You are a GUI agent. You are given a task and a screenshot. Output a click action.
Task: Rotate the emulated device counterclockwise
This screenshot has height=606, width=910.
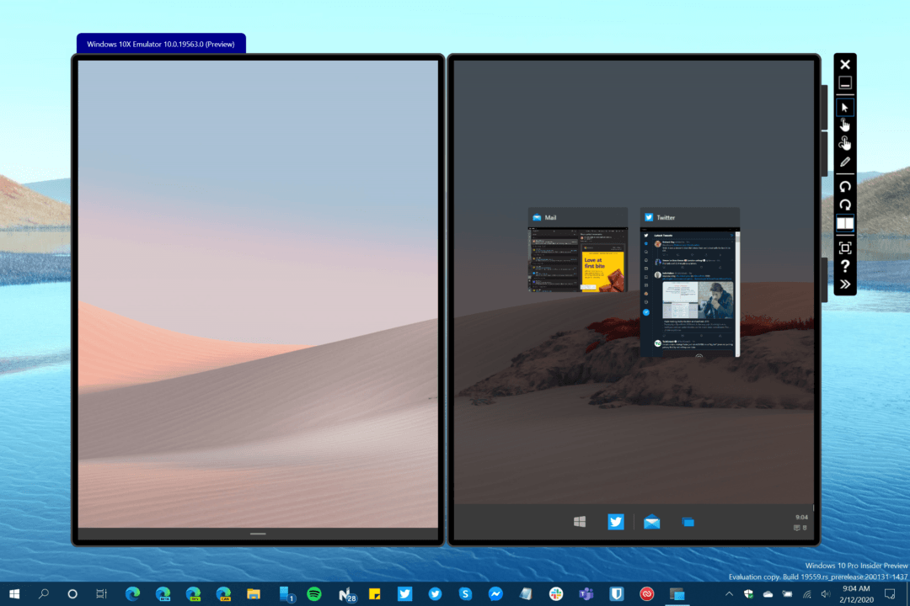point(844,185)
